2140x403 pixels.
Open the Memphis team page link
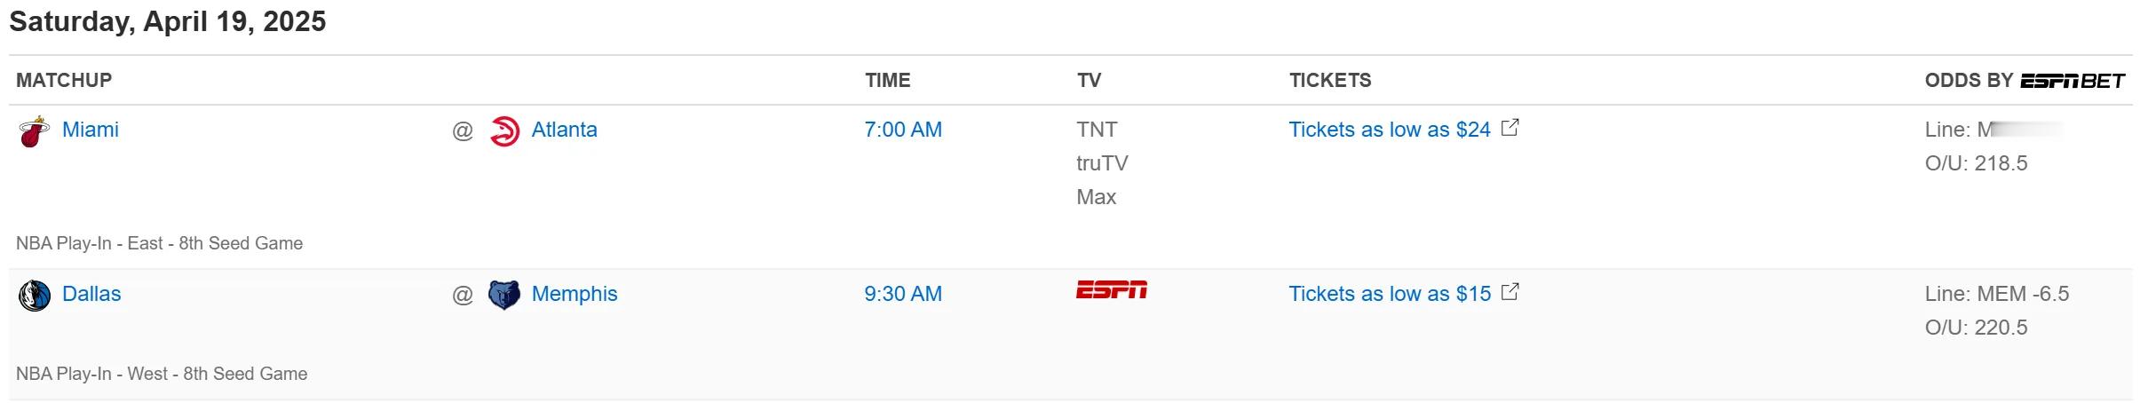[575, 294]
